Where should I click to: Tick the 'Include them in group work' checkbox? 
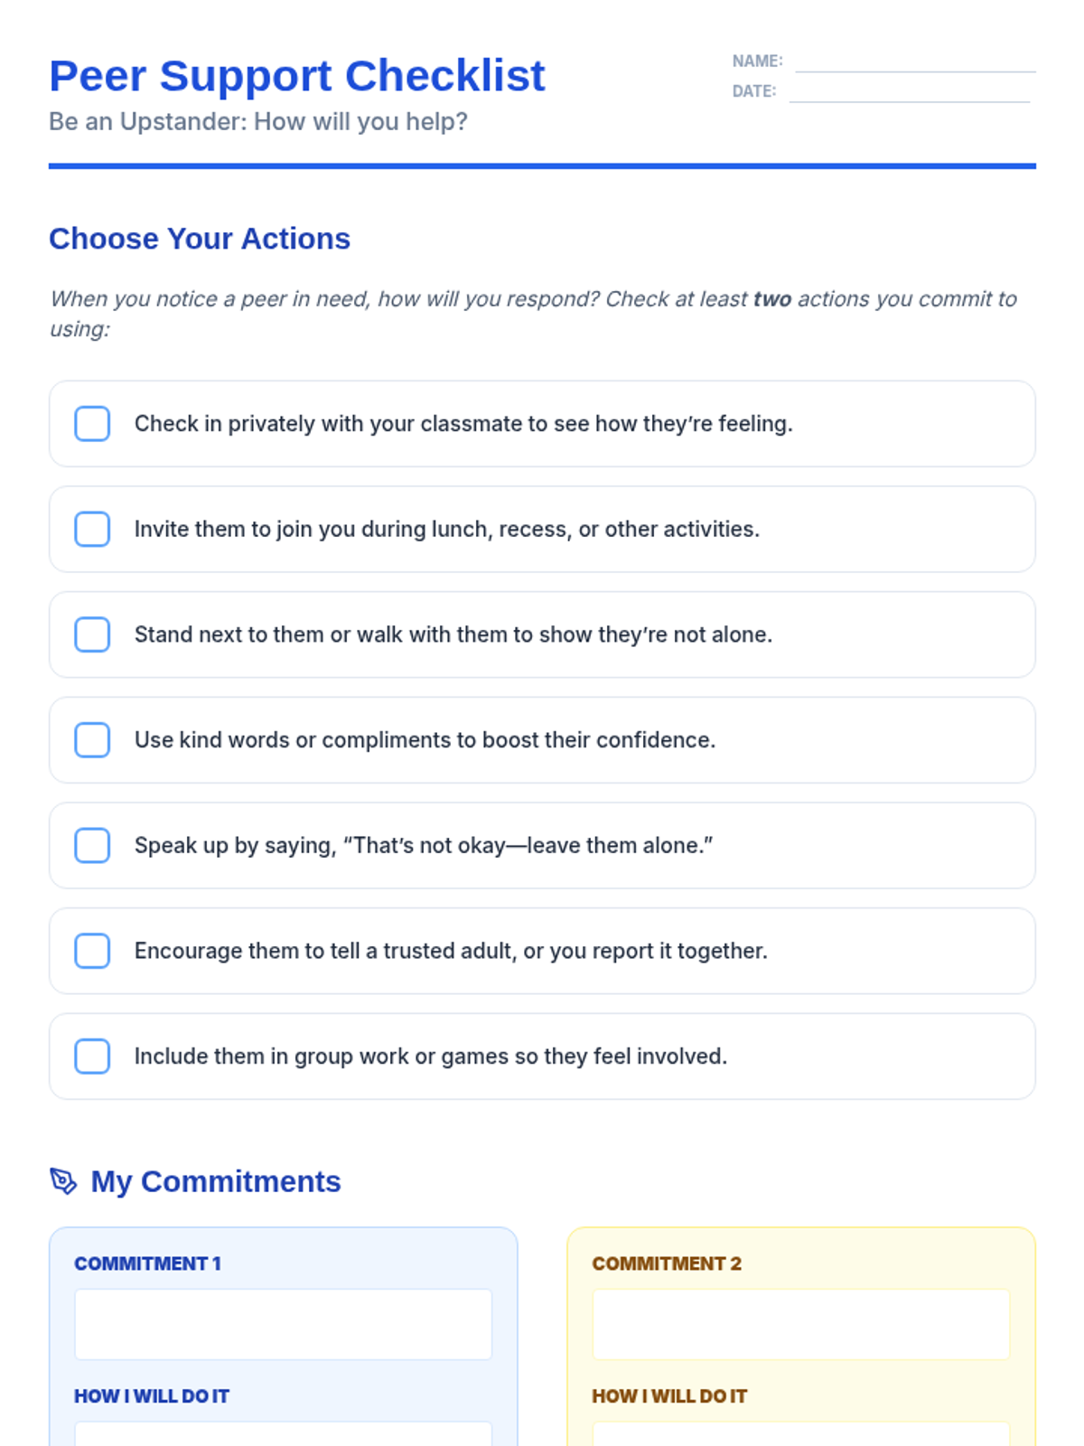[x=92, y=1056]
